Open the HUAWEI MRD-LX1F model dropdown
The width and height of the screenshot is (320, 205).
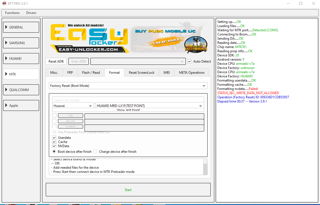click(x=150, y=106)
